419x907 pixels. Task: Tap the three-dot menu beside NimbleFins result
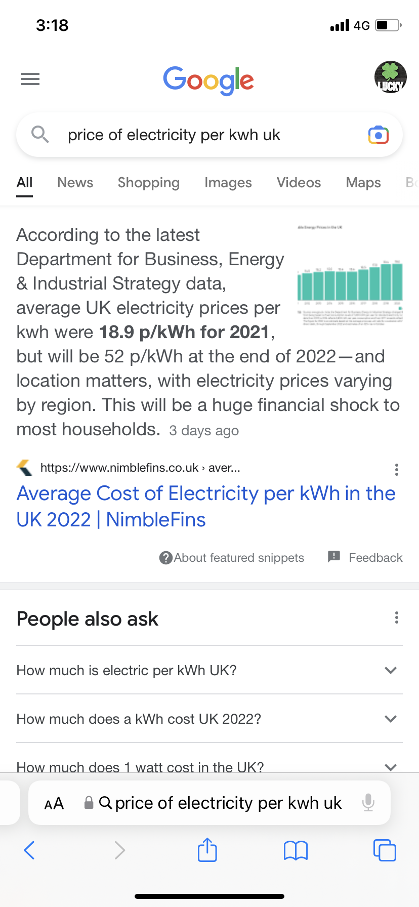tap(397, 470)
